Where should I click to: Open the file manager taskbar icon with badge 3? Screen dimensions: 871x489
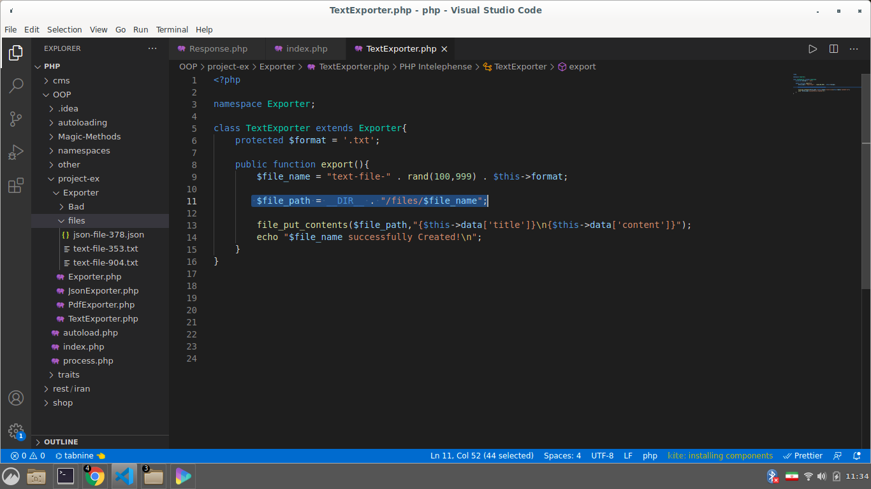tap(153, 476)
